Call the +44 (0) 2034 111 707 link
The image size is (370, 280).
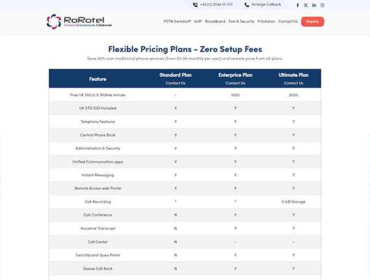point(216,5)
